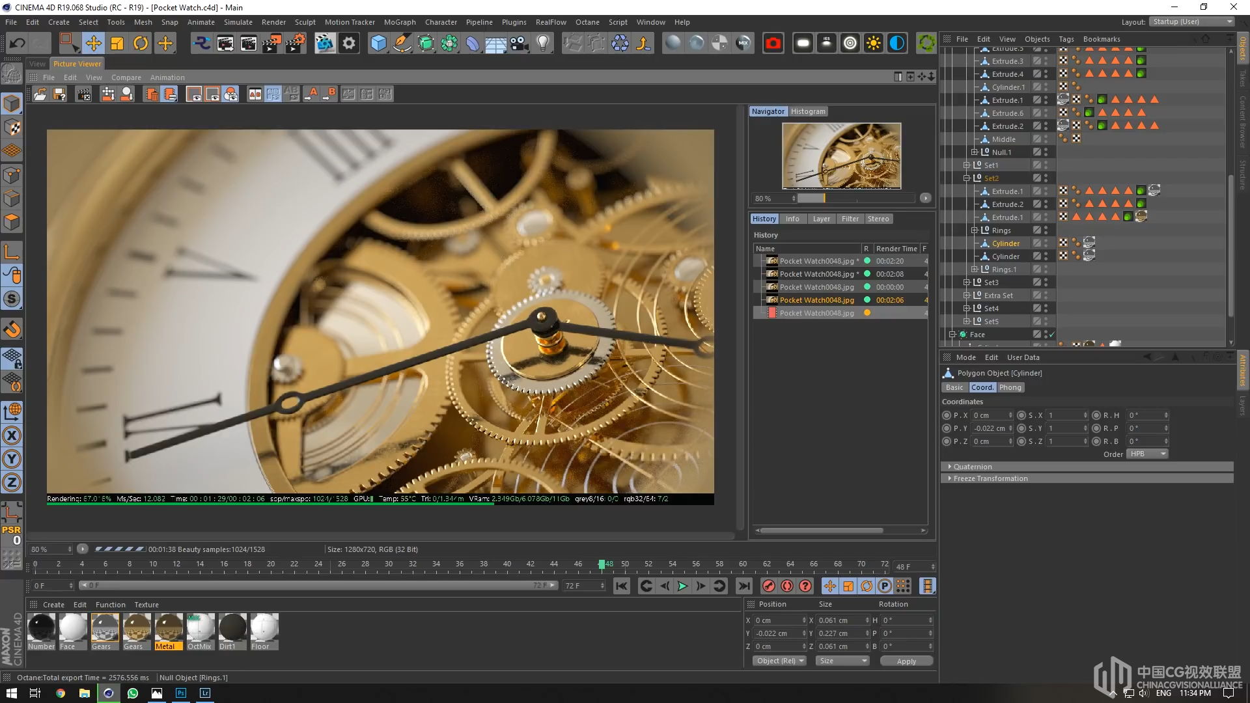The width and height of the screenshot is (1250, 703).
Task: Select the Rotate tool
Action: click(141, 44)
